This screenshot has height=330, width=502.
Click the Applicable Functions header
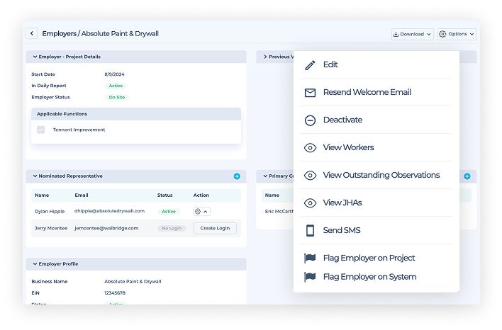click(x=136, y=114)
